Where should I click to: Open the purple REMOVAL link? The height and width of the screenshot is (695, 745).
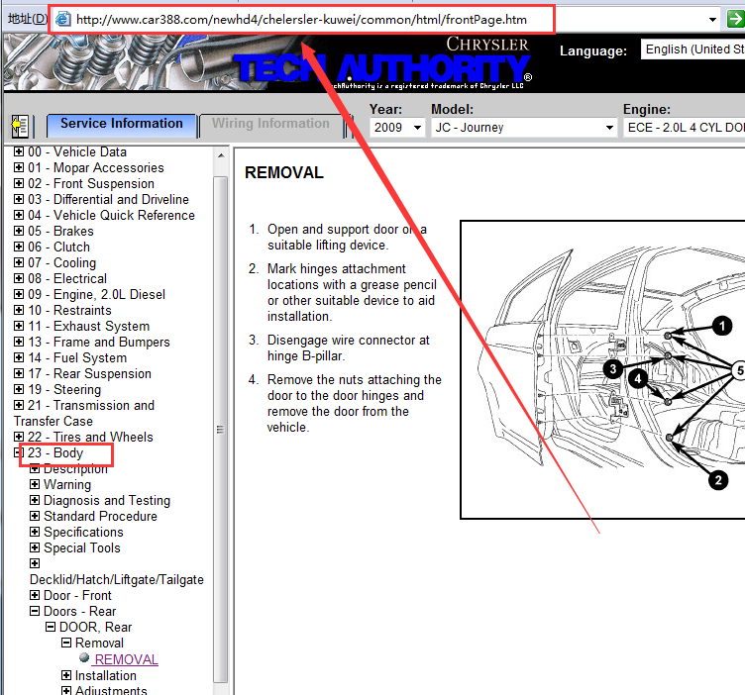127,659
